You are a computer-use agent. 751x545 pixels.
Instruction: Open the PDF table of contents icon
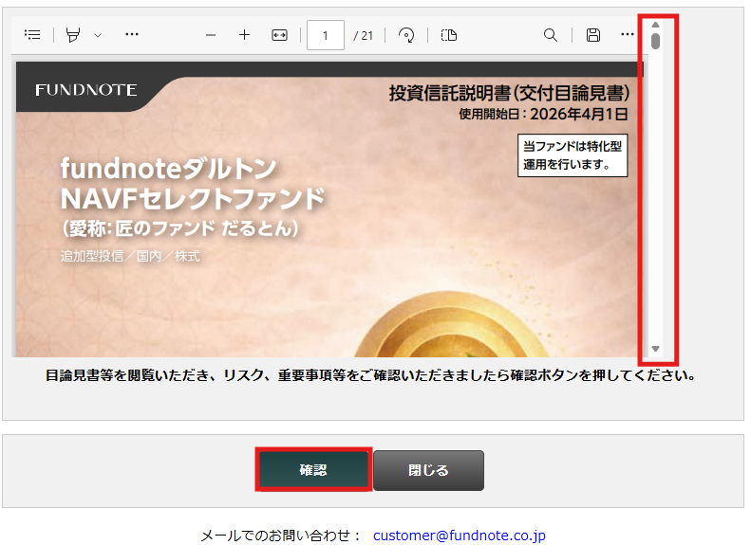click(32, 34)
